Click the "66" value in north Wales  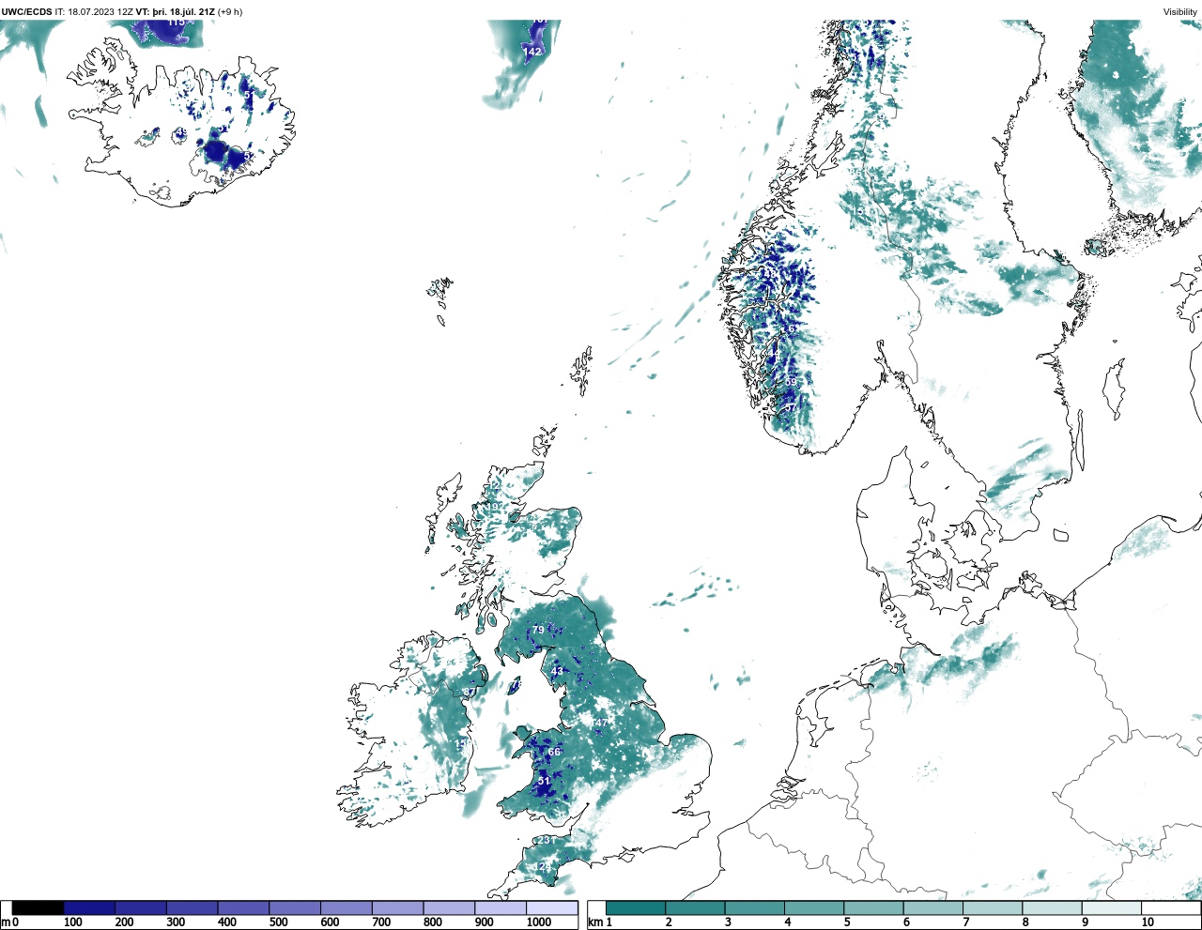[554, 752]
